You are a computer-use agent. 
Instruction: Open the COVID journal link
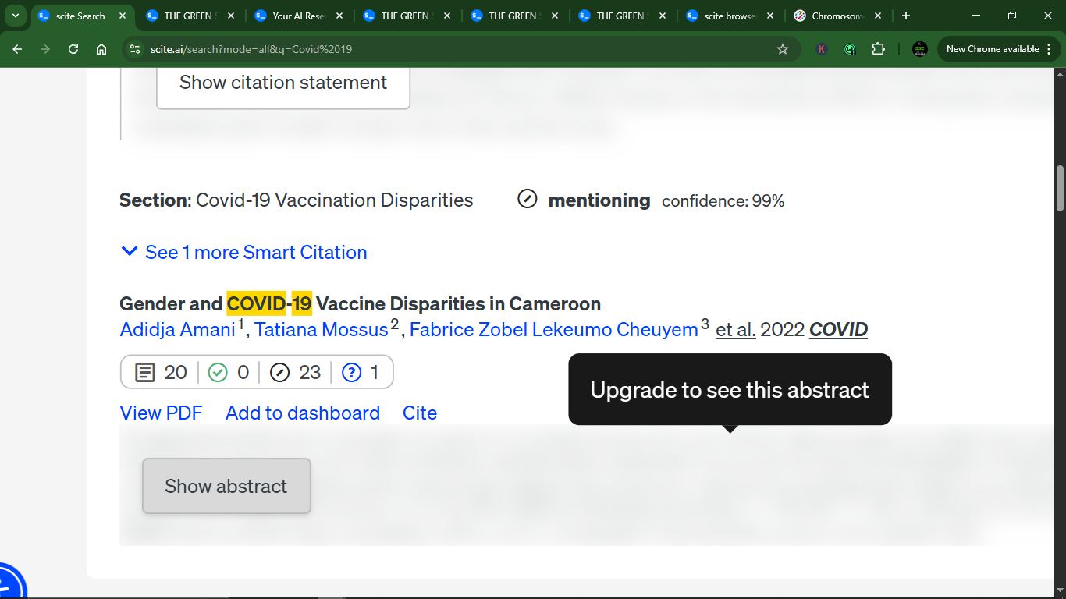click(838, 330)
